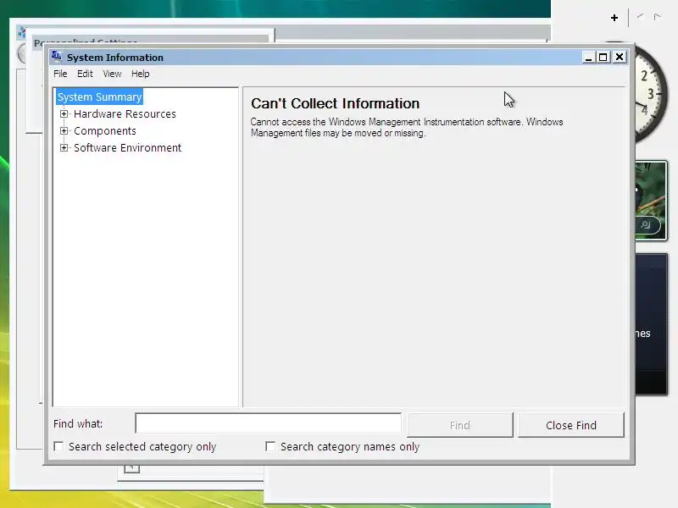Image resolution: width=678 pixels, height=508 pixels.
Task: Expand the Software Environment node
Action: (64, 147)
